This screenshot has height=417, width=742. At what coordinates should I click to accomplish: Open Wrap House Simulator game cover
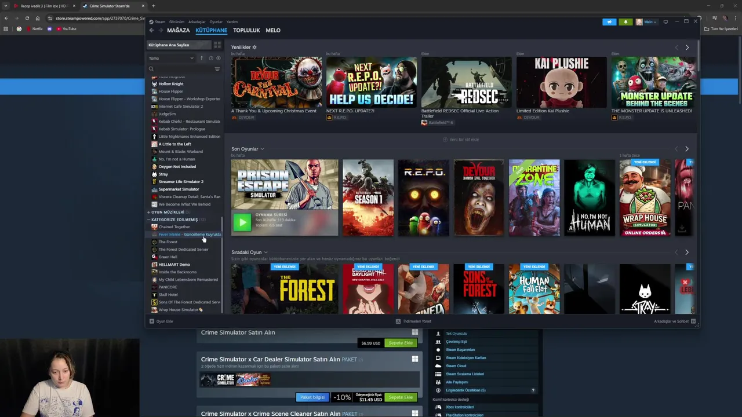pyautogui.click(x=645, y=198)
